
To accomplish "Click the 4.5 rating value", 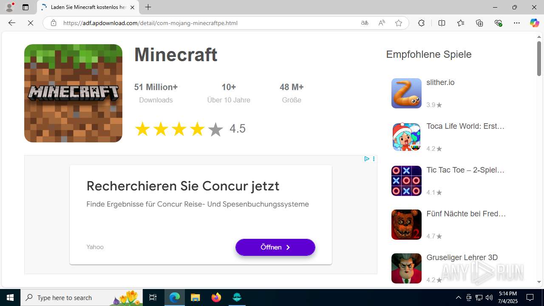I will click(238, 129).
